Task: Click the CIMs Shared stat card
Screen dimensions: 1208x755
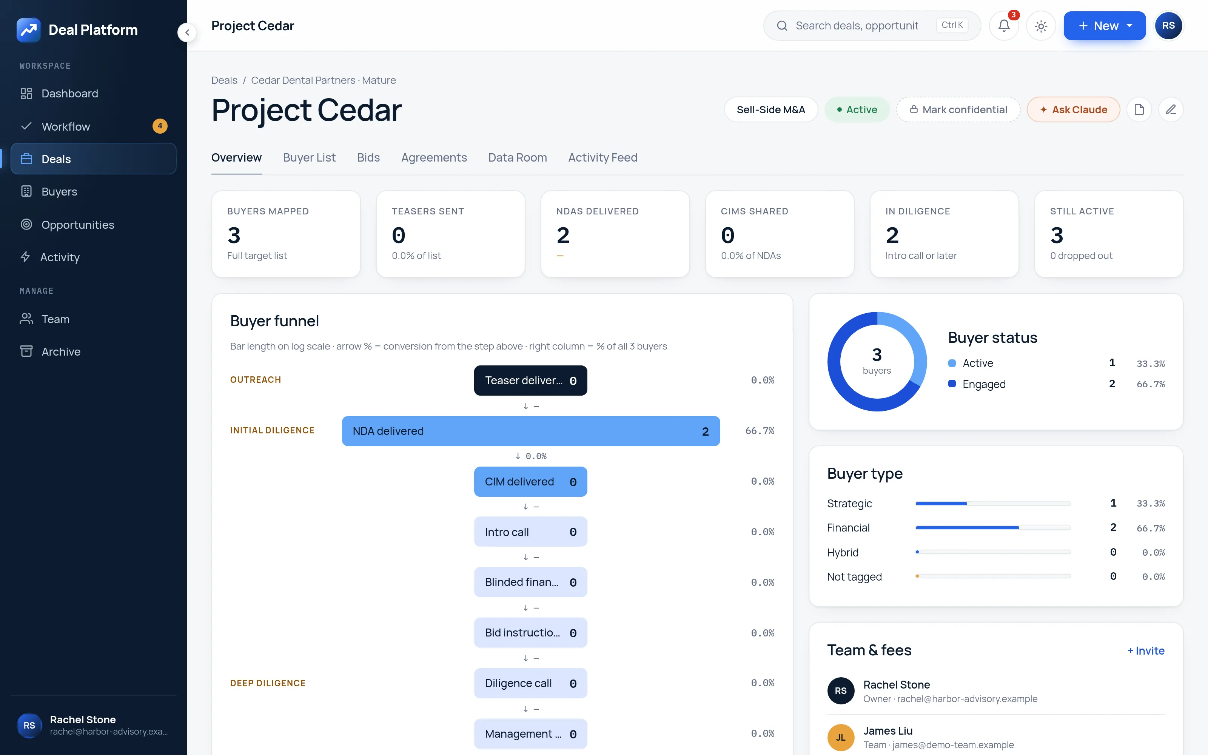Action: (780, 234)
